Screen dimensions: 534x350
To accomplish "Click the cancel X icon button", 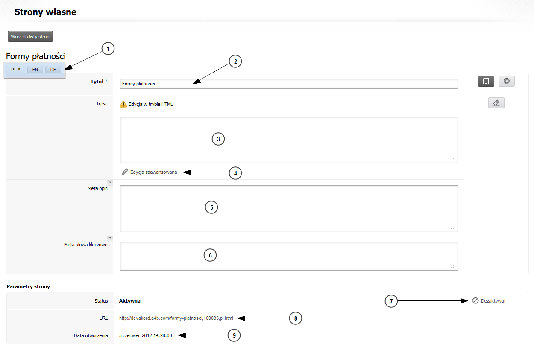I will click(x=506, y=81).
